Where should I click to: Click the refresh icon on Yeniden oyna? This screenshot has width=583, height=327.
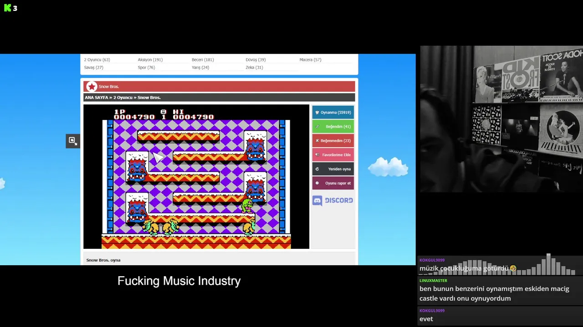pyautogui.click(x=317, y=169)
